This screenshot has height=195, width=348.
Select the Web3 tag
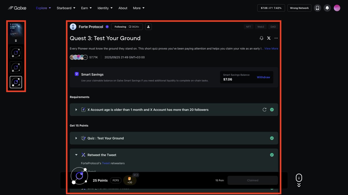[x=261, y=27]
